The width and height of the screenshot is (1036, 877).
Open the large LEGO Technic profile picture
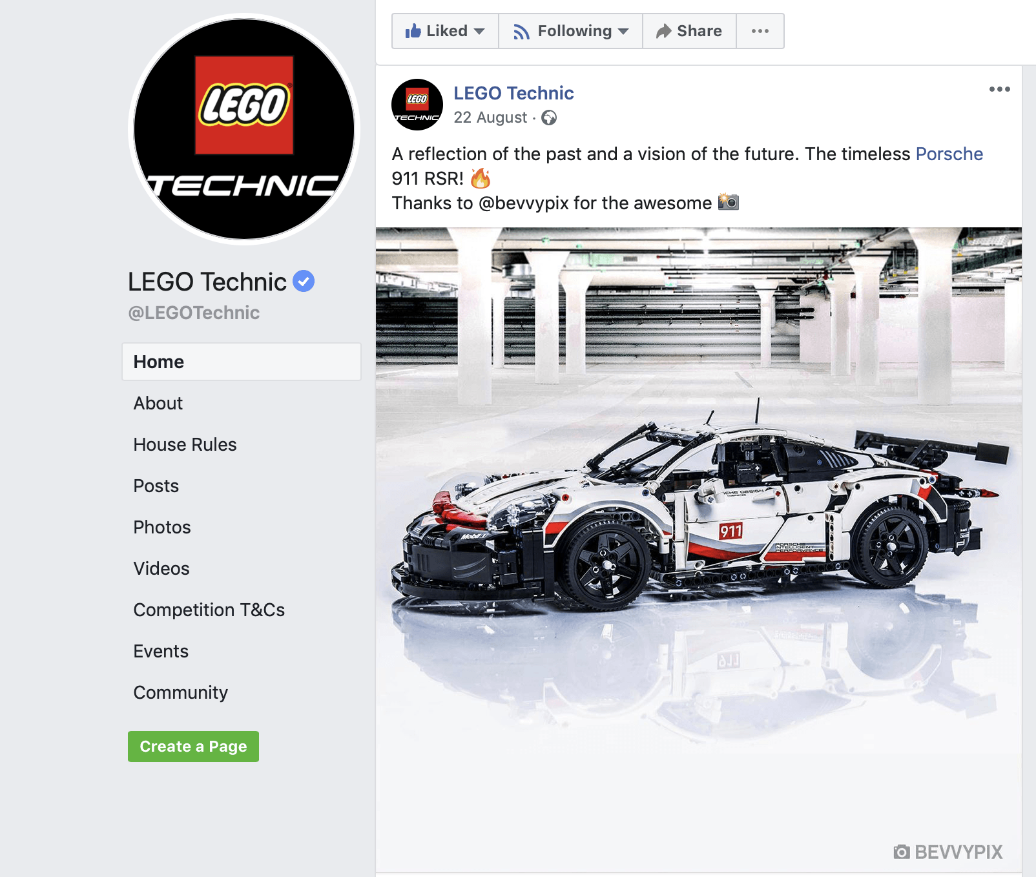[x=244, y=129]
